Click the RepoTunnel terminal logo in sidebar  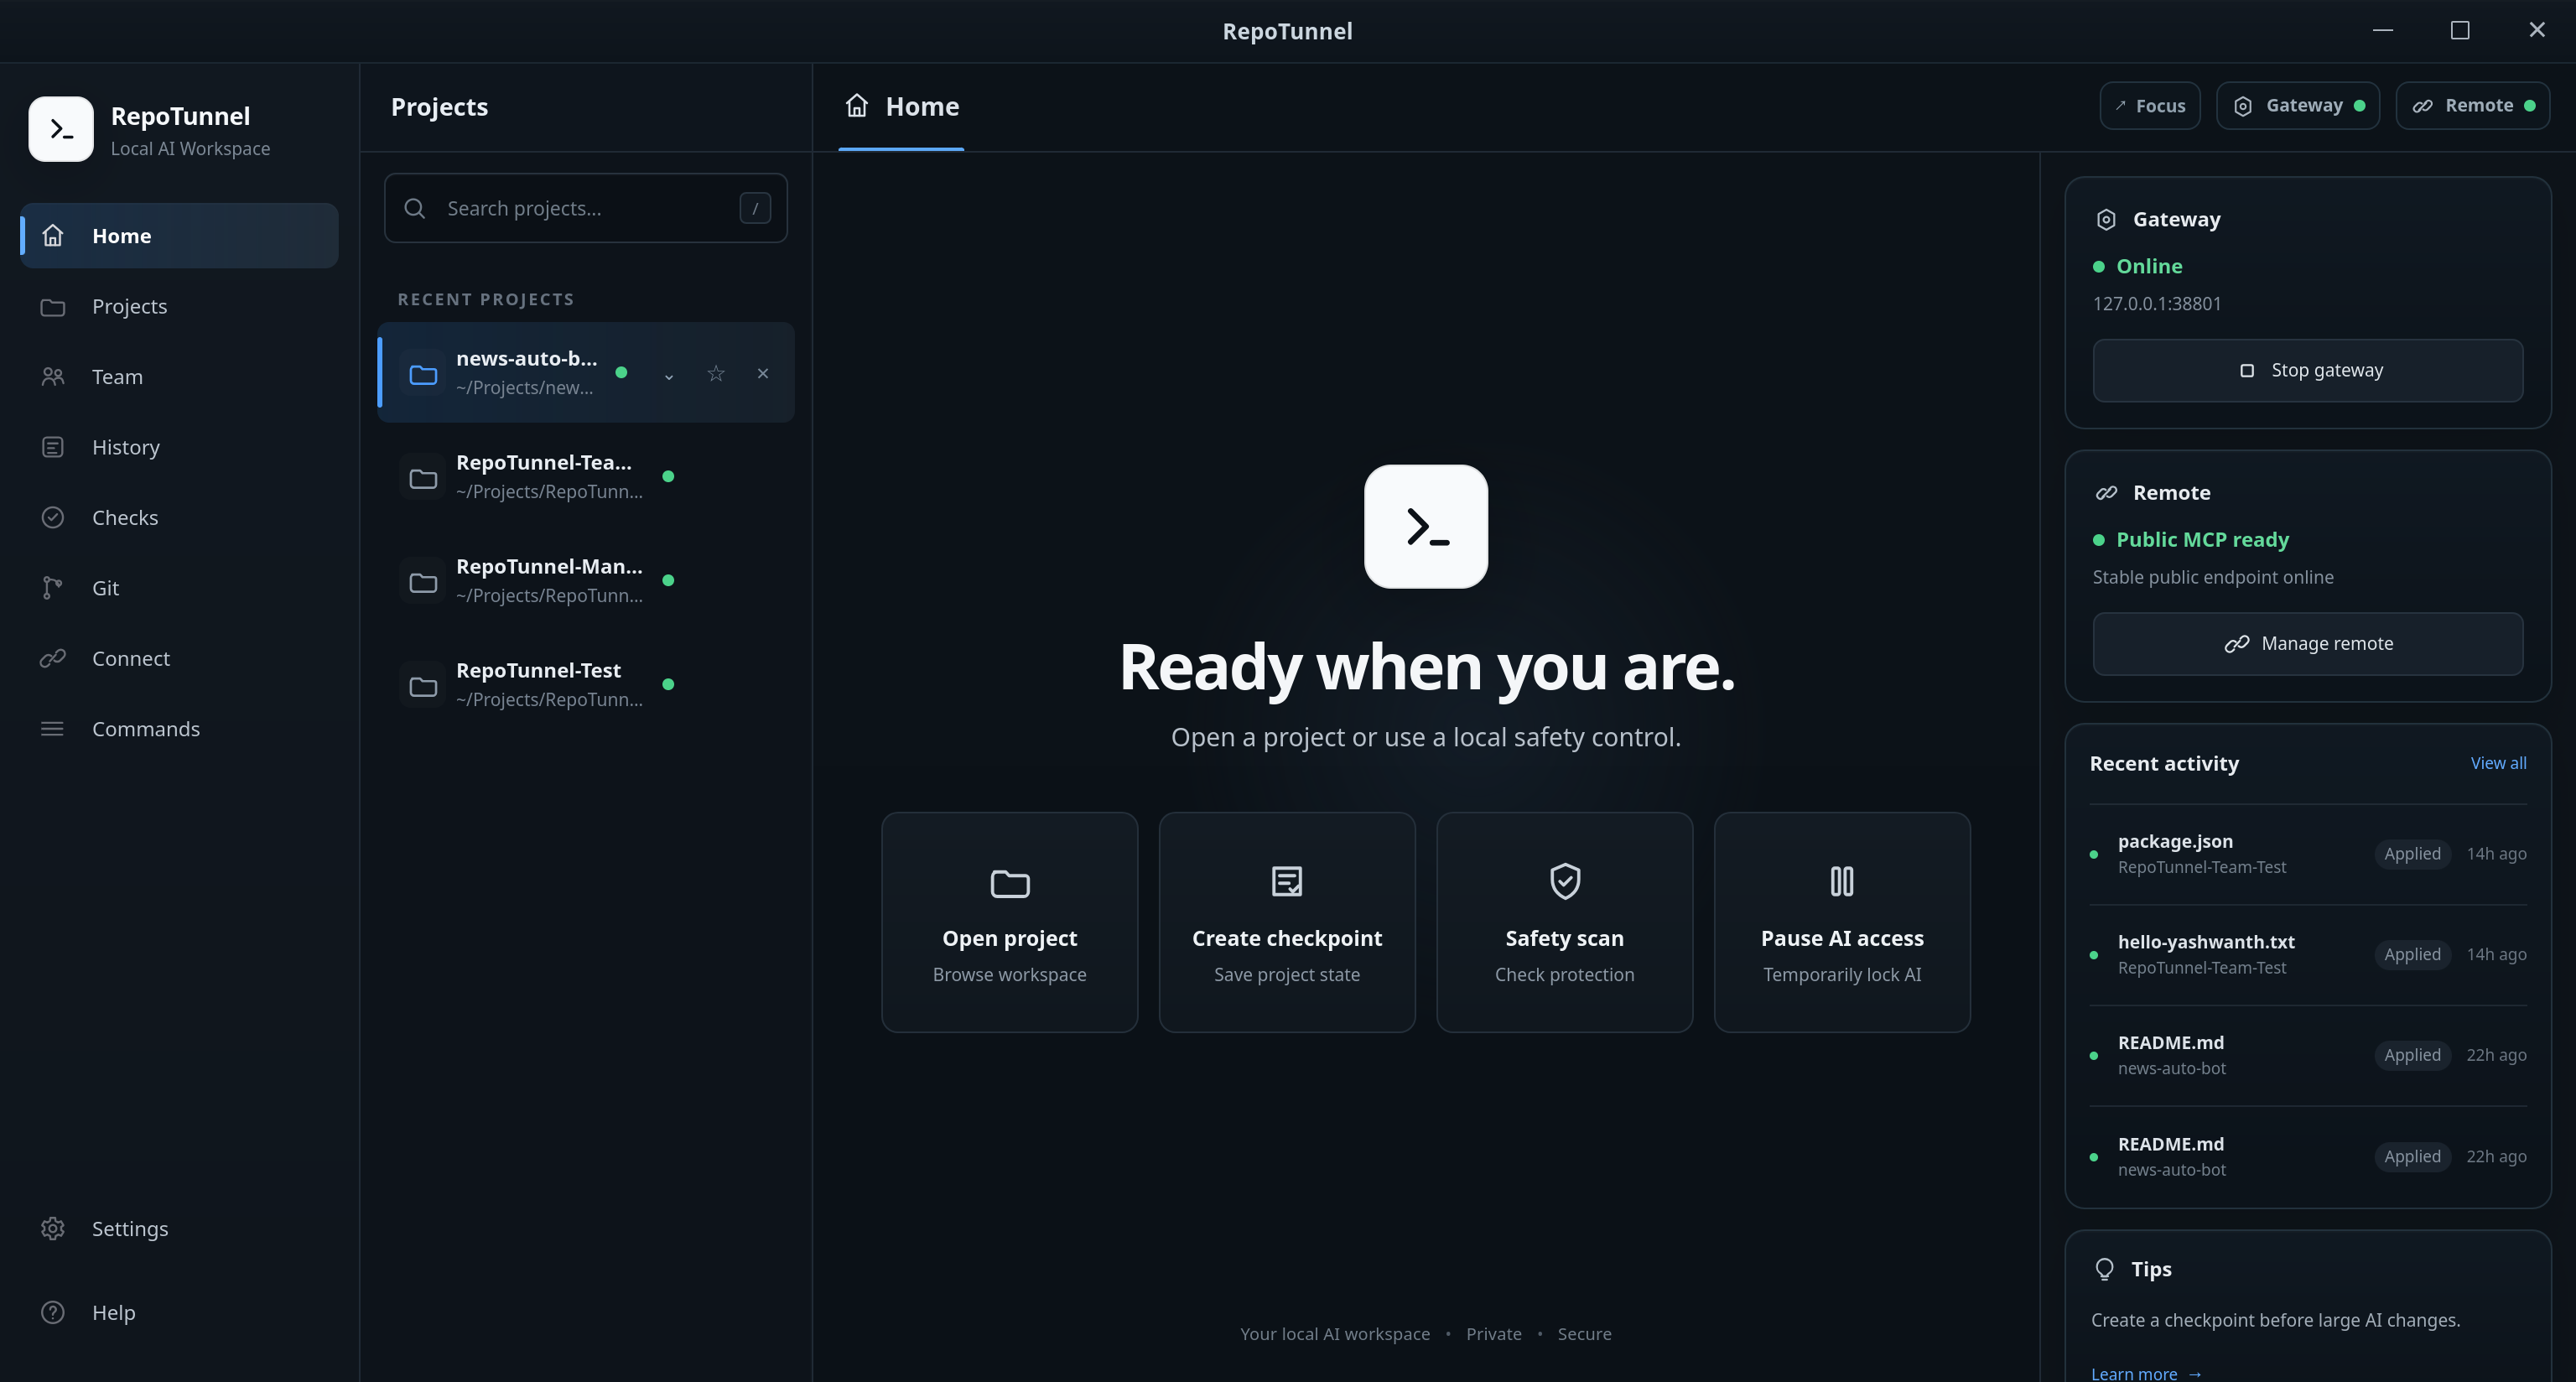coord(61,129)
